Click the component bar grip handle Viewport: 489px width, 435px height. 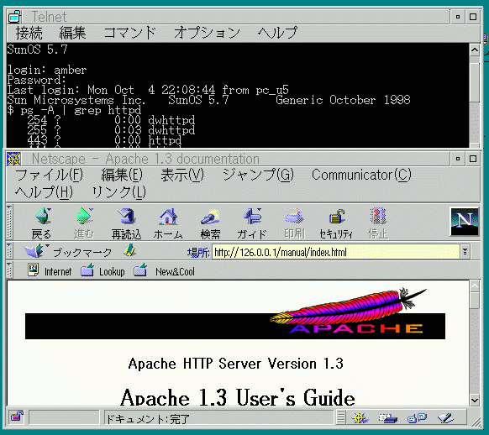click(x=341, y=417)
